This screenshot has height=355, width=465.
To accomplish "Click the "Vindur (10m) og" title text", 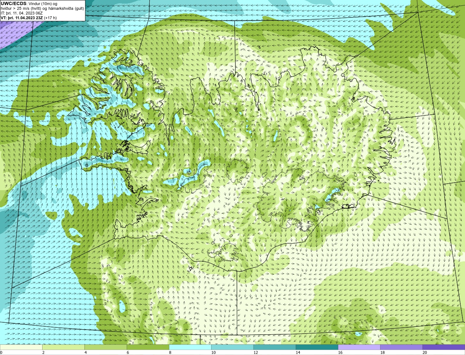I will pos(43,4).
